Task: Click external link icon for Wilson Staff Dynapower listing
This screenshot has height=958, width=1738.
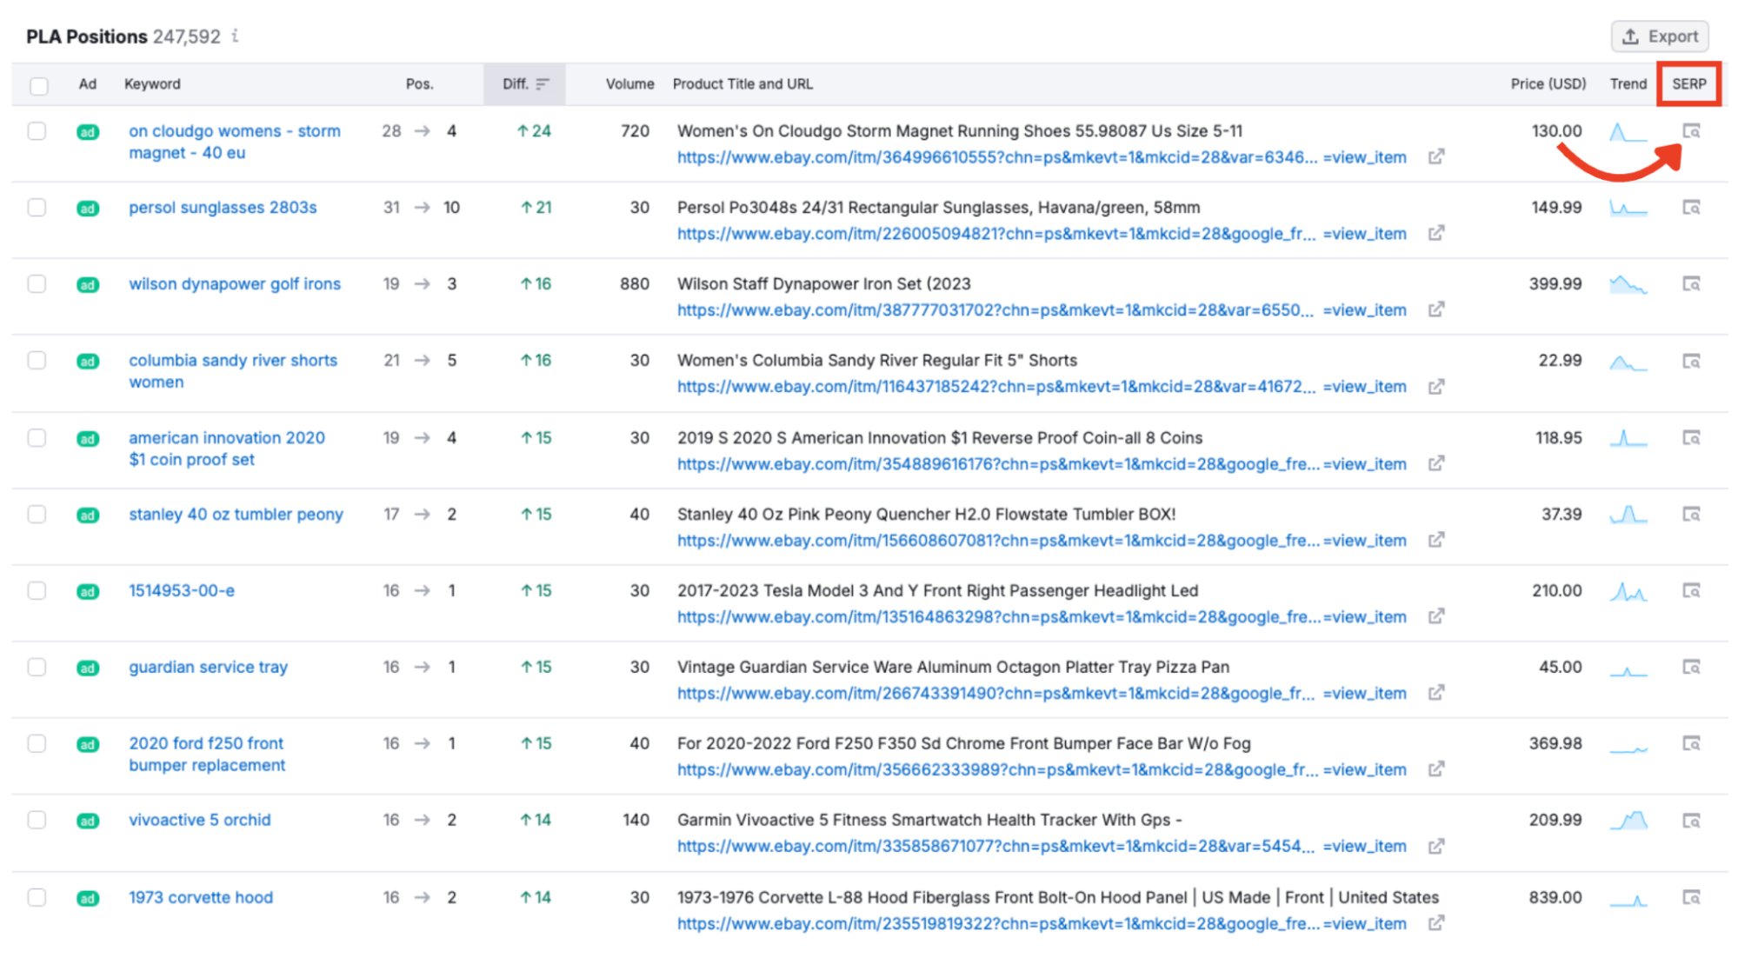Action: pos(1437,309)
